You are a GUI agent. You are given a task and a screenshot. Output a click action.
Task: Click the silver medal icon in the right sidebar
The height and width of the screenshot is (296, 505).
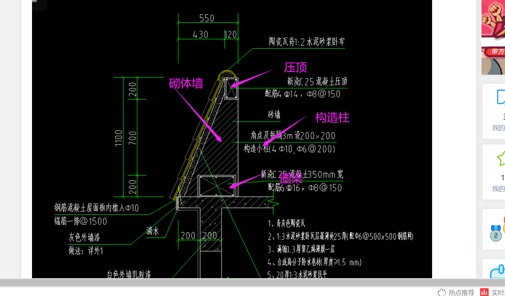496,233
